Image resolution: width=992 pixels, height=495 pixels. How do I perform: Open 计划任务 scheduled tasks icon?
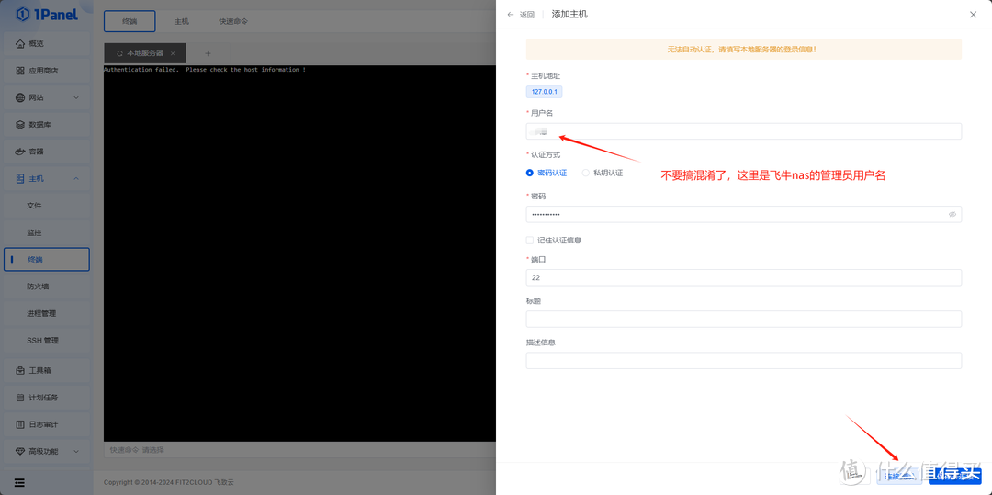coord(20,398)
